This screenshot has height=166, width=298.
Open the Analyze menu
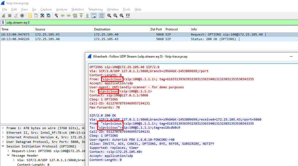pos(61,9)
